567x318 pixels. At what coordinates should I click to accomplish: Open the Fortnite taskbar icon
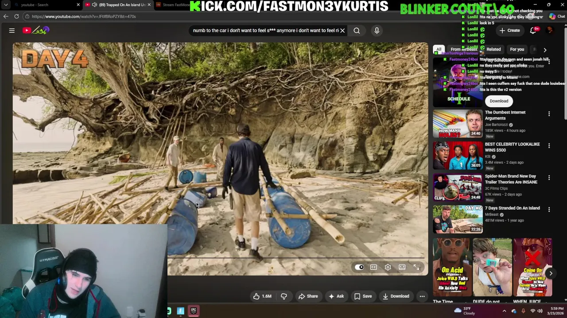click(181, 311)
